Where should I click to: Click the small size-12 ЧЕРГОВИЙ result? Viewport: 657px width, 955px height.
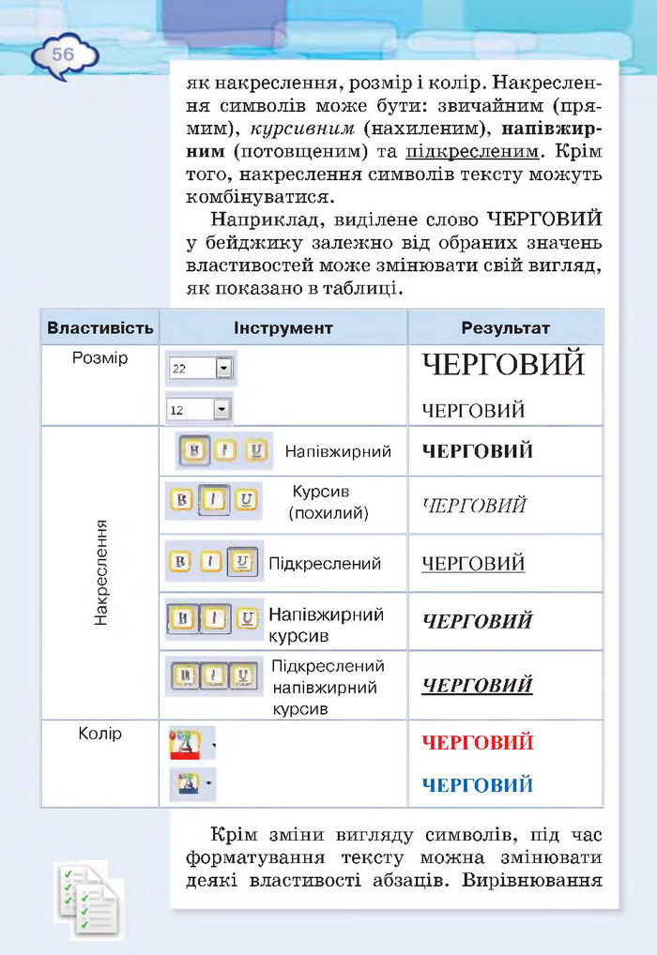[x=474, y=411]
